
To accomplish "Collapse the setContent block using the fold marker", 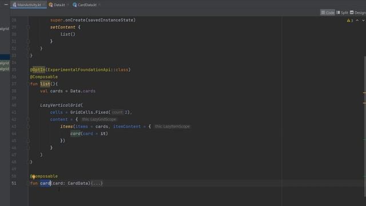I will pyautogui.click(x=29, y=27).
